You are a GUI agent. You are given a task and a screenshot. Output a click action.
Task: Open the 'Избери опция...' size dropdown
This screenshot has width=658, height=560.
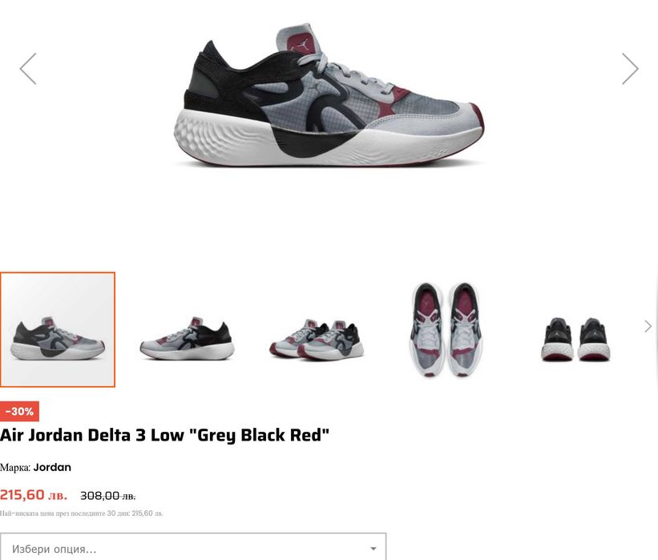click(193, 549)
